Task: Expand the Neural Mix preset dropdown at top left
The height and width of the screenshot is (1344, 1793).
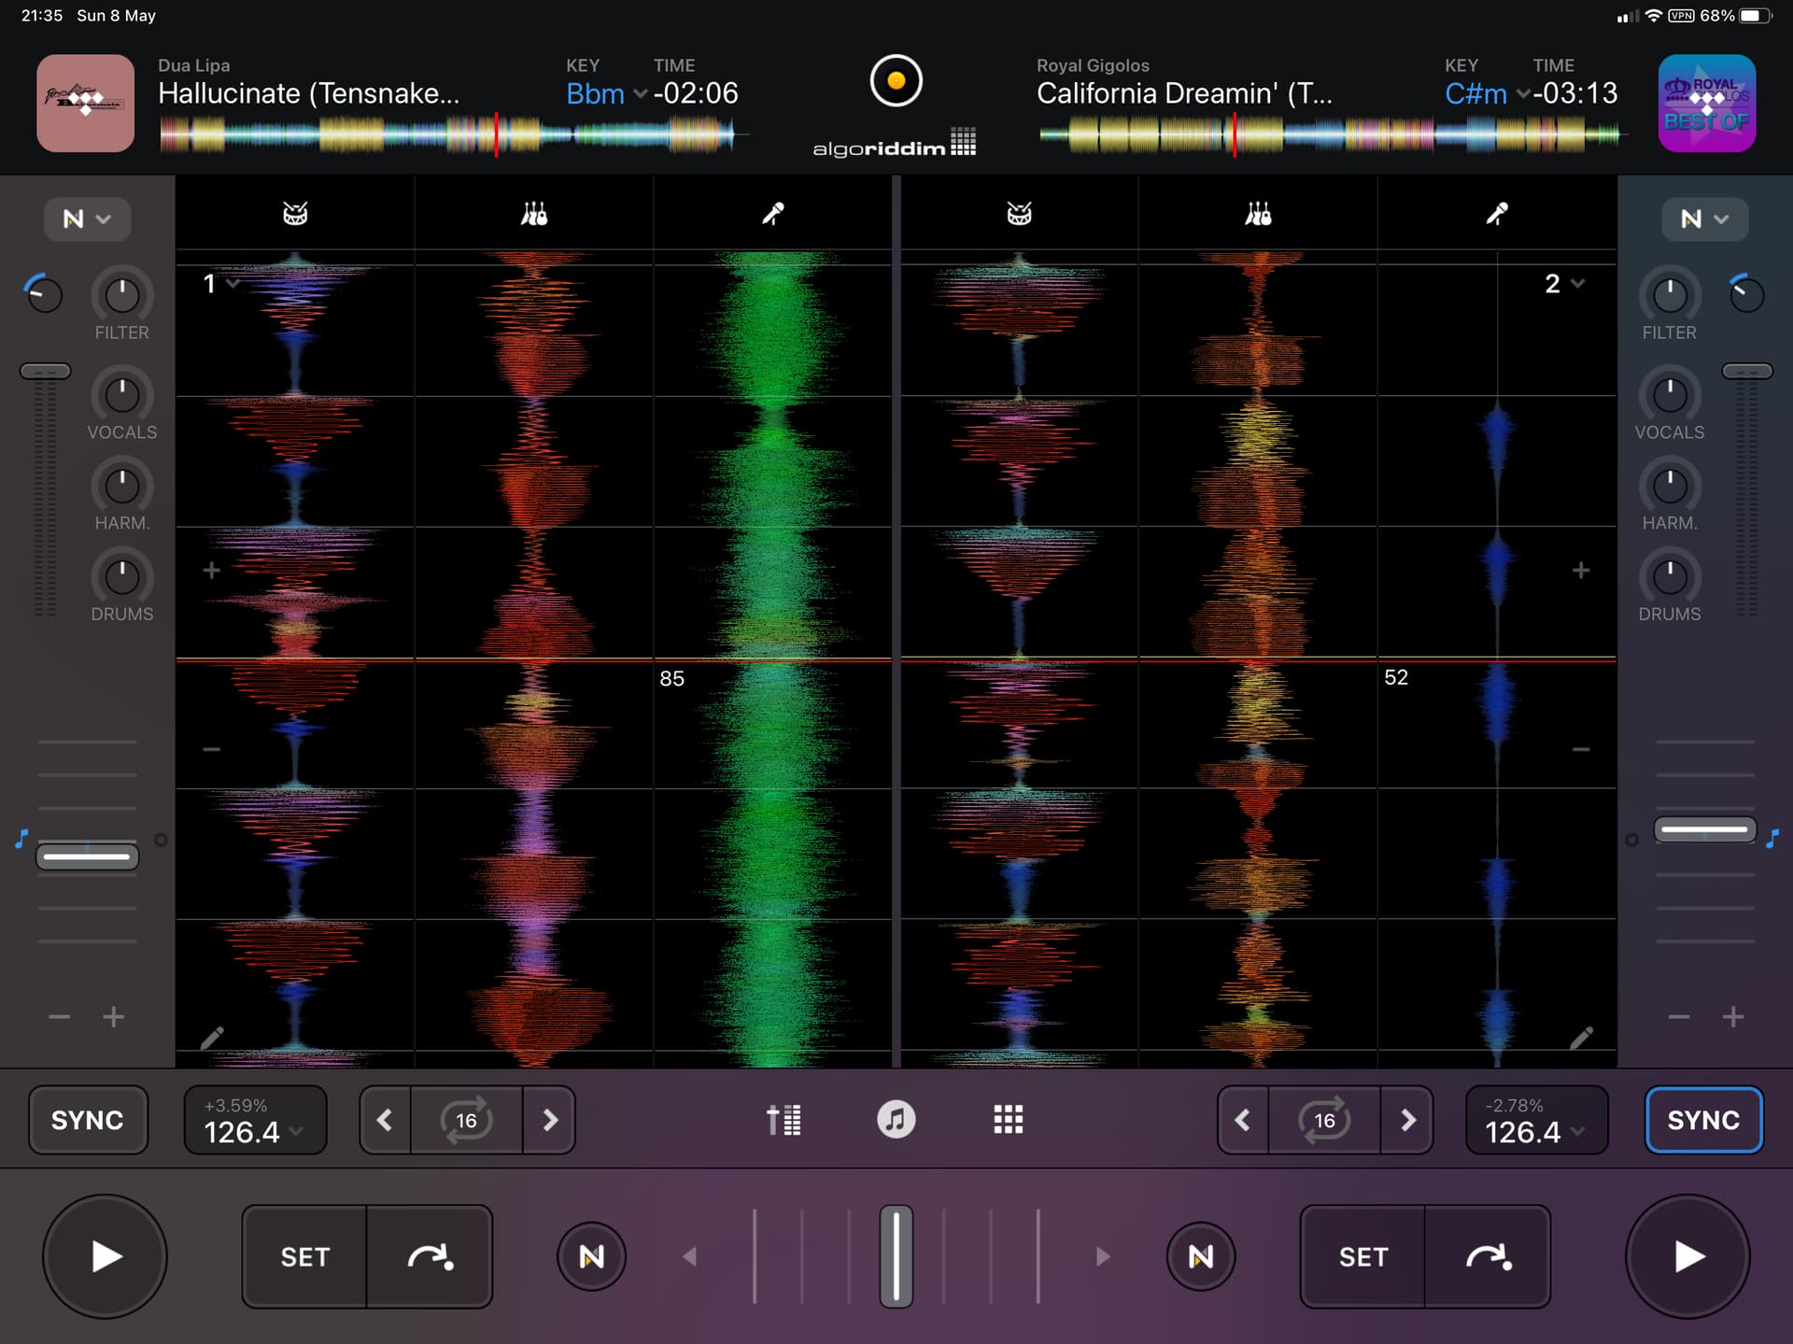Action: click(x=87, y=219)
